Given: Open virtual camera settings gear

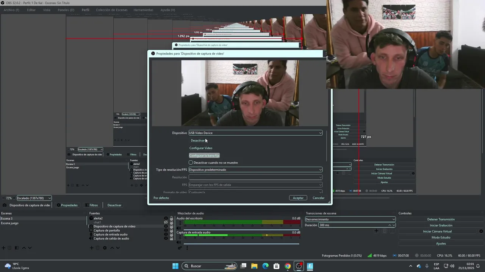Looking at the screenshot, I should point(481,231).
